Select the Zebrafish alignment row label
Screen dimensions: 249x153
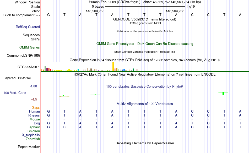click(x=33, y=139)
